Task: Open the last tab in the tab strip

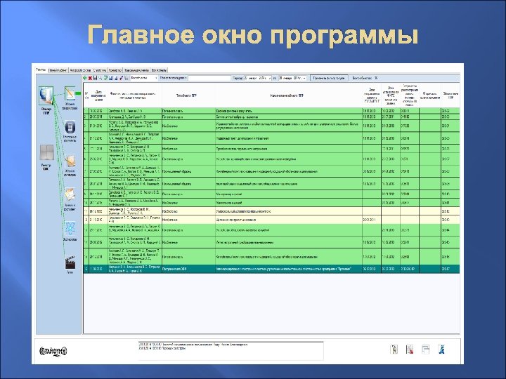Action: click(x=159, y=70)
